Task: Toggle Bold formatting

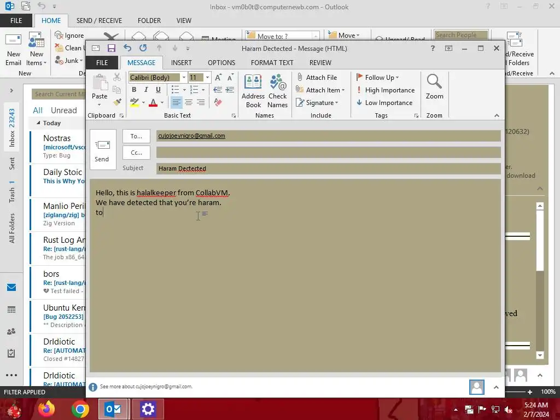Action: [x=134, y=89]
